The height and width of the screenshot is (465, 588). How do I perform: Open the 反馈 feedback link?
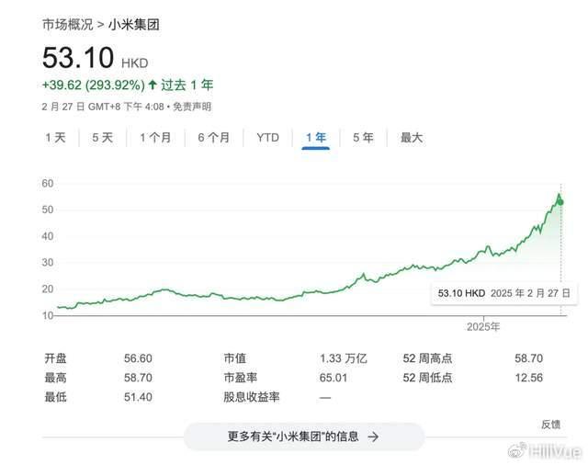[550, 424]
